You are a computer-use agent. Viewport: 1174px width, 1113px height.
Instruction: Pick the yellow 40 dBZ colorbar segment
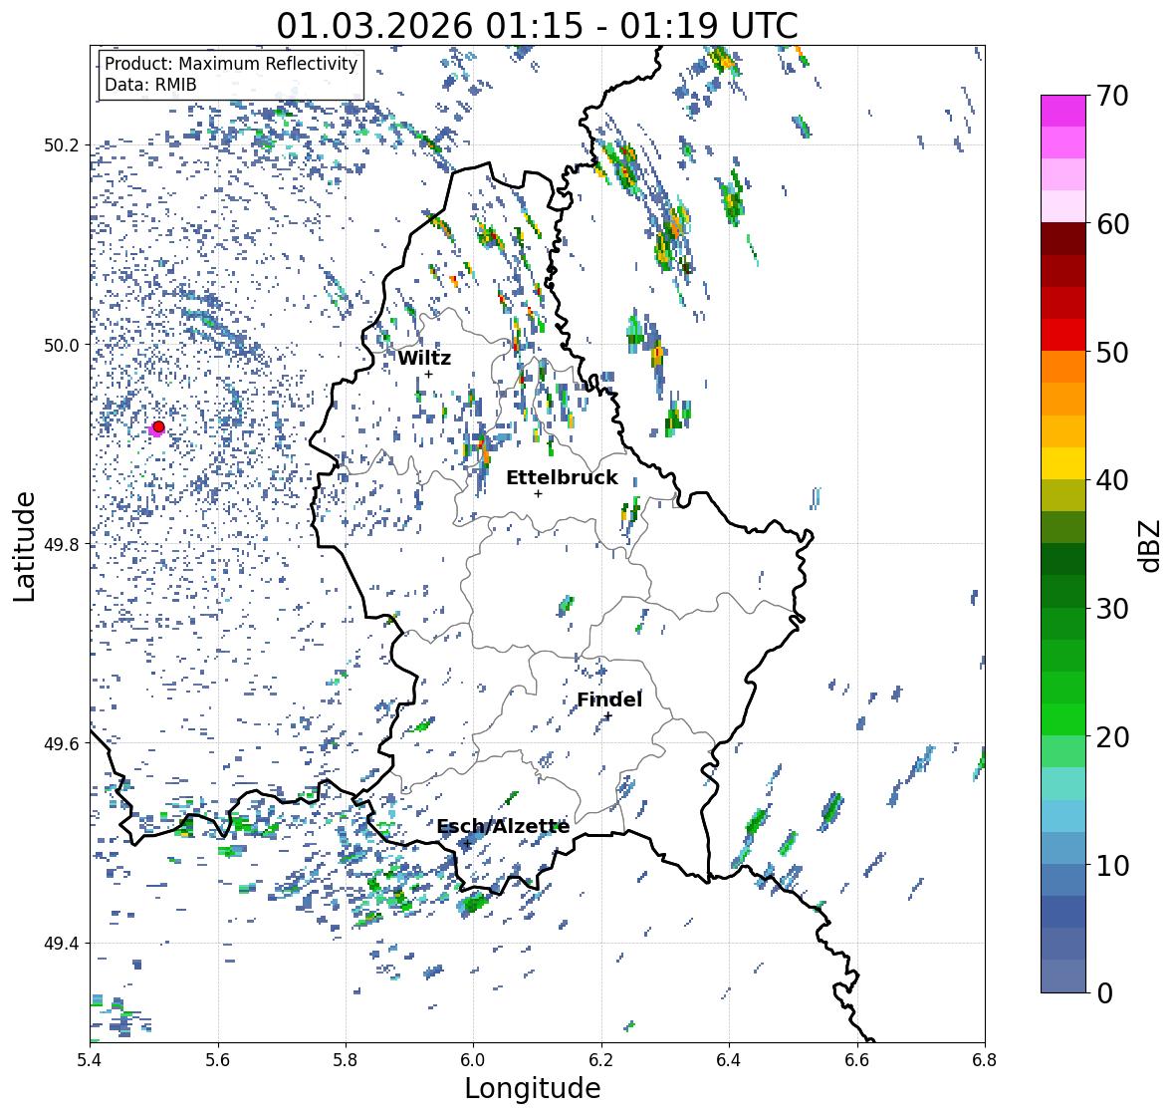click(1063, 463)
